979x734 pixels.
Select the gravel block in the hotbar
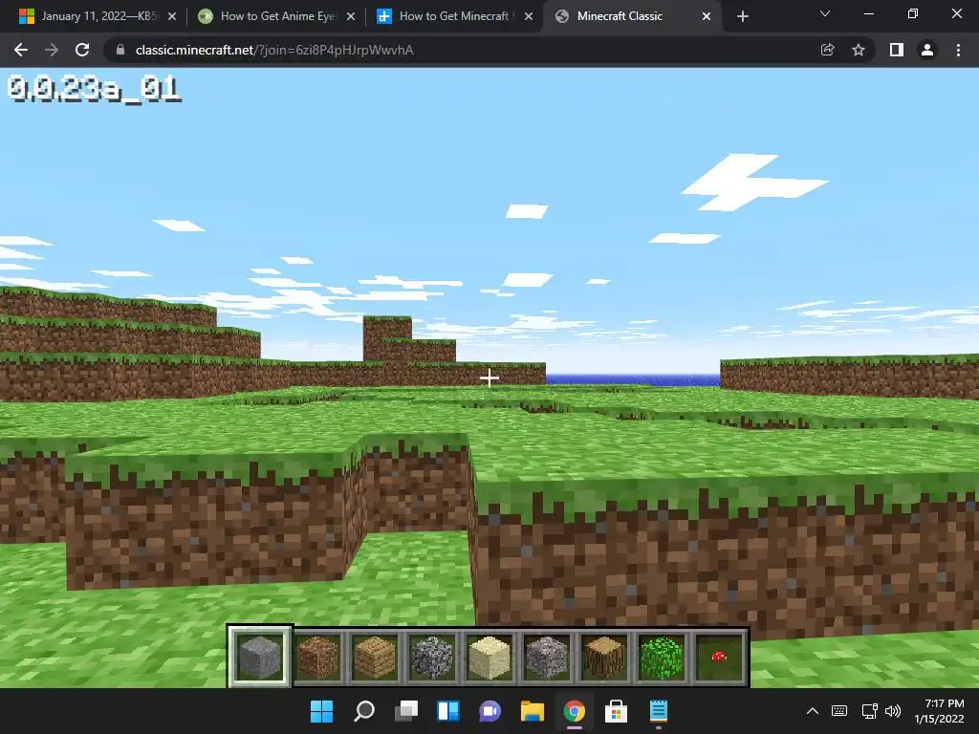547,657
